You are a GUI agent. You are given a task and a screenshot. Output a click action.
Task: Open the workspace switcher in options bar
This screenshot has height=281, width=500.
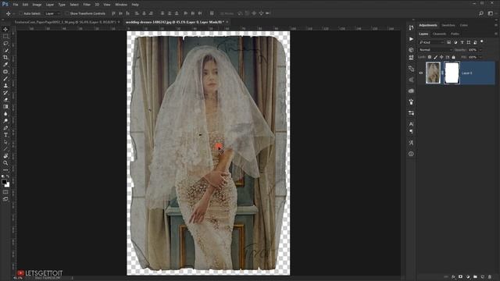click(x=490, y=13)
